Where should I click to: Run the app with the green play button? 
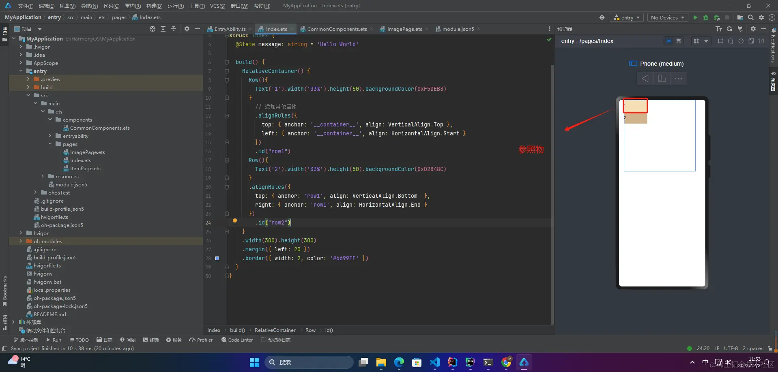click(695, 17)
